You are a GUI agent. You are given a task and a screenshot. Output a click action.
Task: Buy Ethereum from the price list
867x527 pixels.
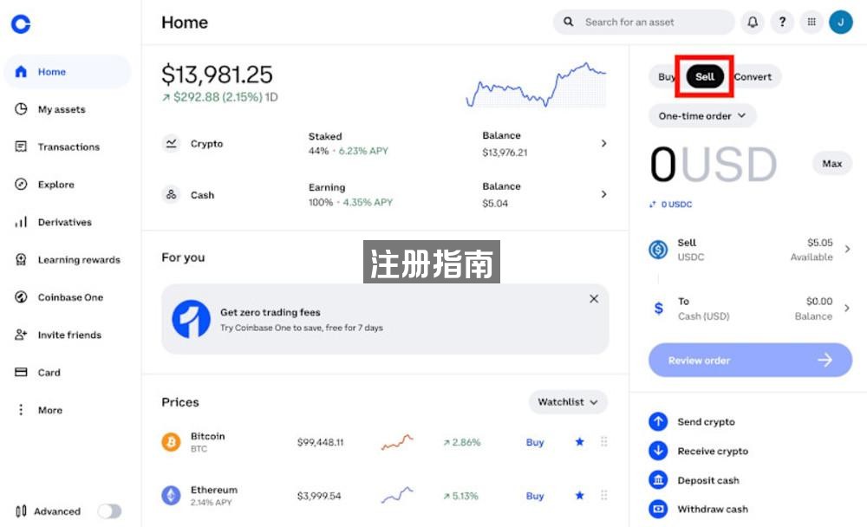click(535, 496)
